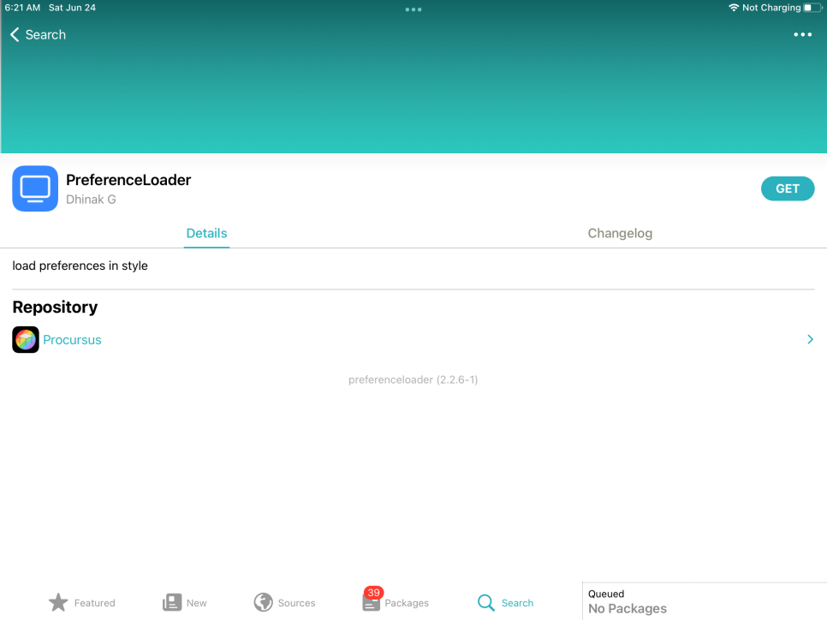Tap the package author Dhinak G
The width and height of the screenshot is (827, 621).
point(91,200)
